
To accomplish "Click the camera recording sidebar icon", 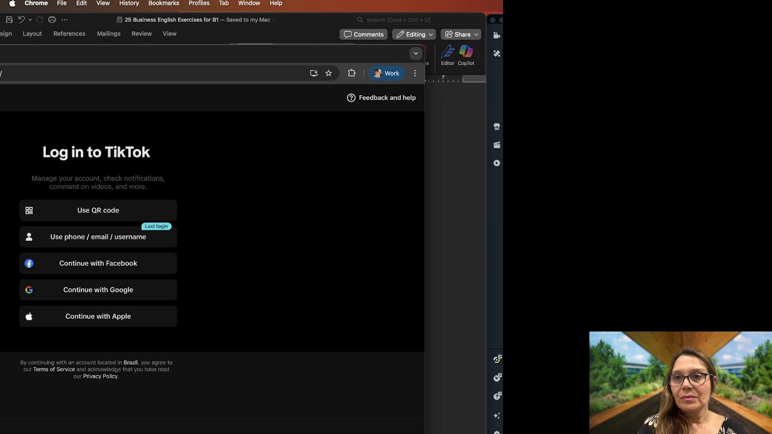I will coord(496,35).
